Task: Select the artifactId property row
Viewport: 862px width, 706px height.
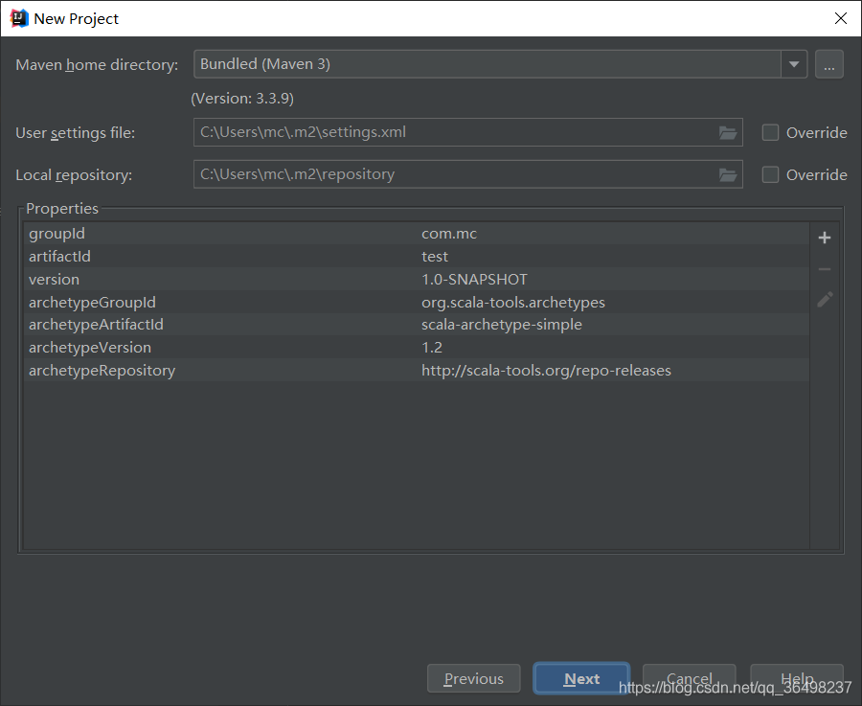Action: [x=417, y=256]
